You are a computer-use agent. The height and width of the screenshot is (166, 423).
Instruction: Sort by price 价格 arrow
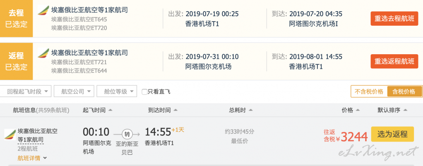click(358, 110)
